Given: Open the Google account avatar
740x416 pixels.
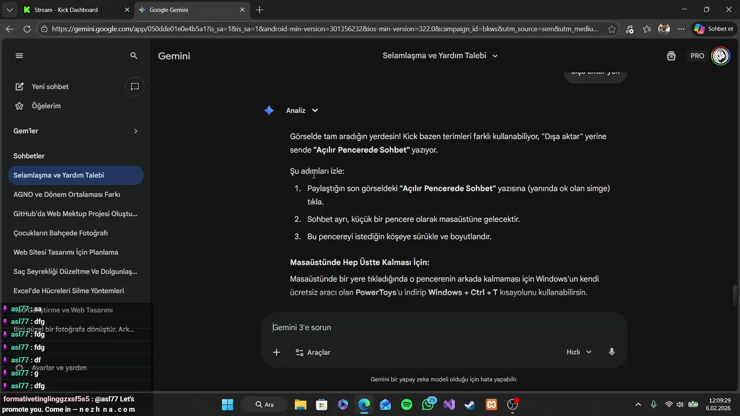Looking at the screenshot, I should [720, 55].
